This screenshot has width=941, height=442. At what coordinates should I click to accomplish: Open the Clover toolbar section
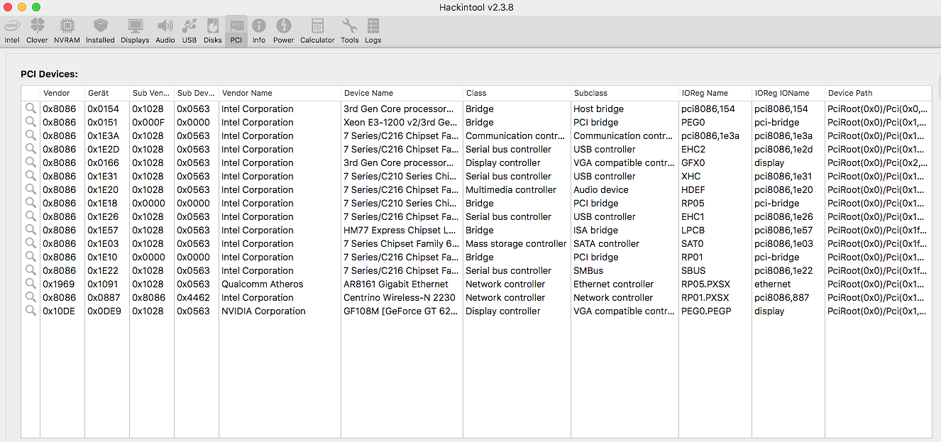click(37, 32)
